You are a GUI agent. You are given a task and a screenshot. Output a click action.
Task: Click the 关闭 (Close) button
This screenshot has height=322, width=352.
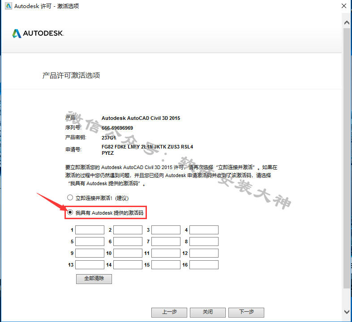pyautogui.click(x=208, y=312)
